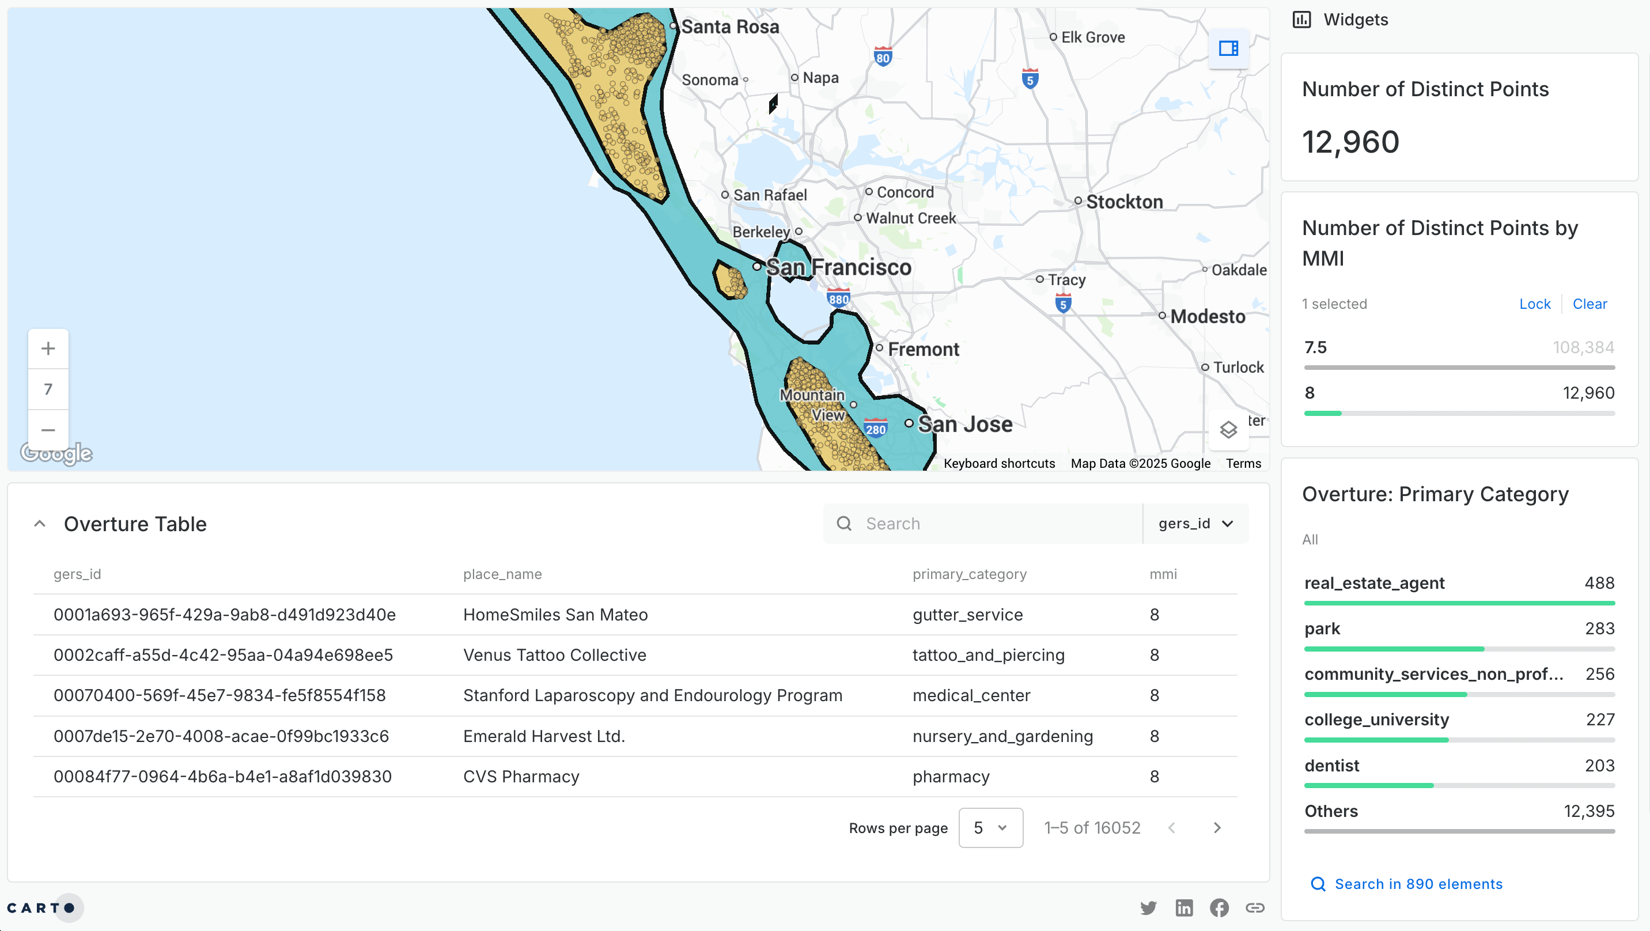Collapse the Overture Table panel

(x=40, y=524)
